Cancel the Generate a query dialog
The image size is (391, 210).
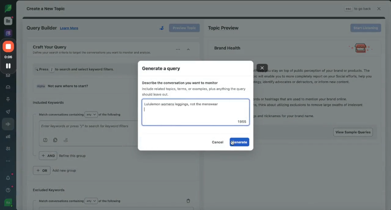(x=217, y=142)
